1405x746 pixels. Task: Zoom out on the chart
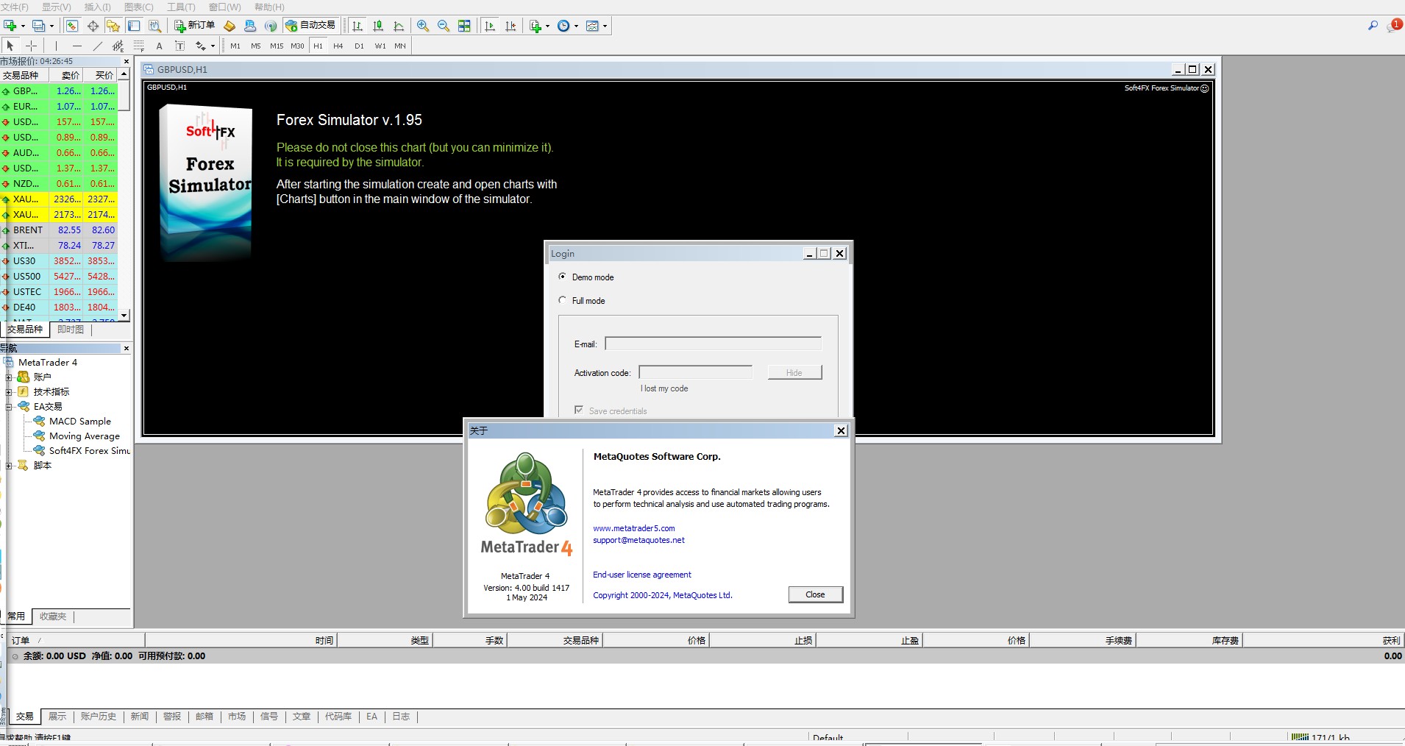(x=444, y=26)
